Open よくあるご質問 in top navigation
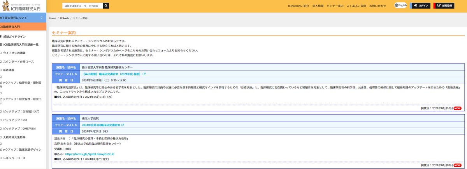 pyautogui.click(x=356, y=6)
